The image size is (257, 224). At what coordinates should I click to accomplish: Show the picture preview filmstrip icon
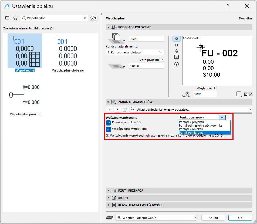(176, 57)
